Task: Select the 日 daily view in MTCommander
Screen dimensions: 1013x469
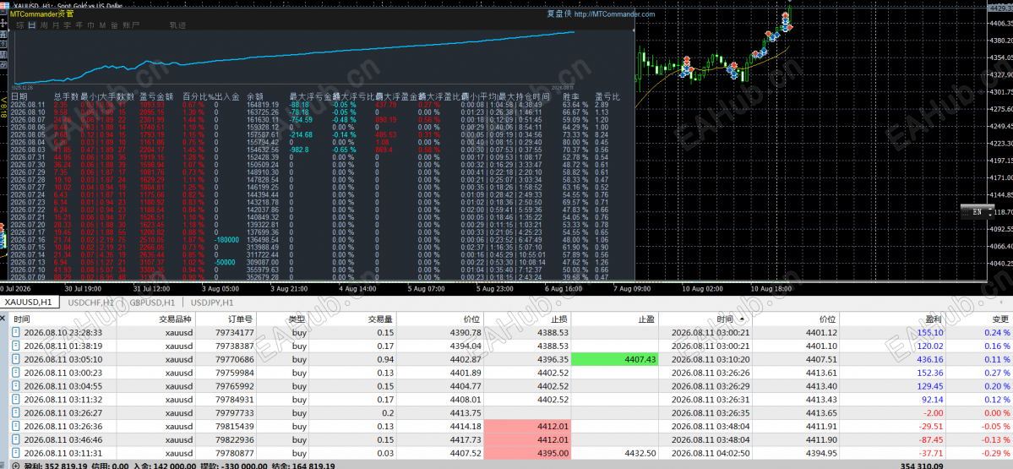Action: click(x=31, y=25)
